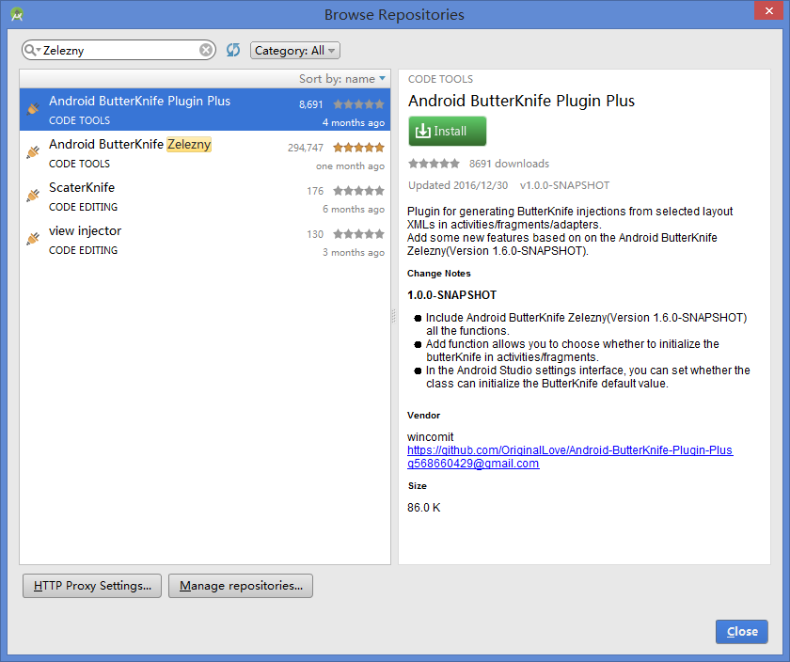
Task: Open the plugin's GitHub repository link
Action: [x=569, y=450]
